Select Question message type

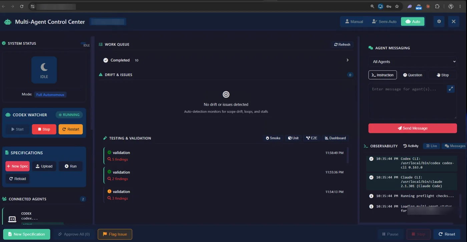tap(413, 75)
